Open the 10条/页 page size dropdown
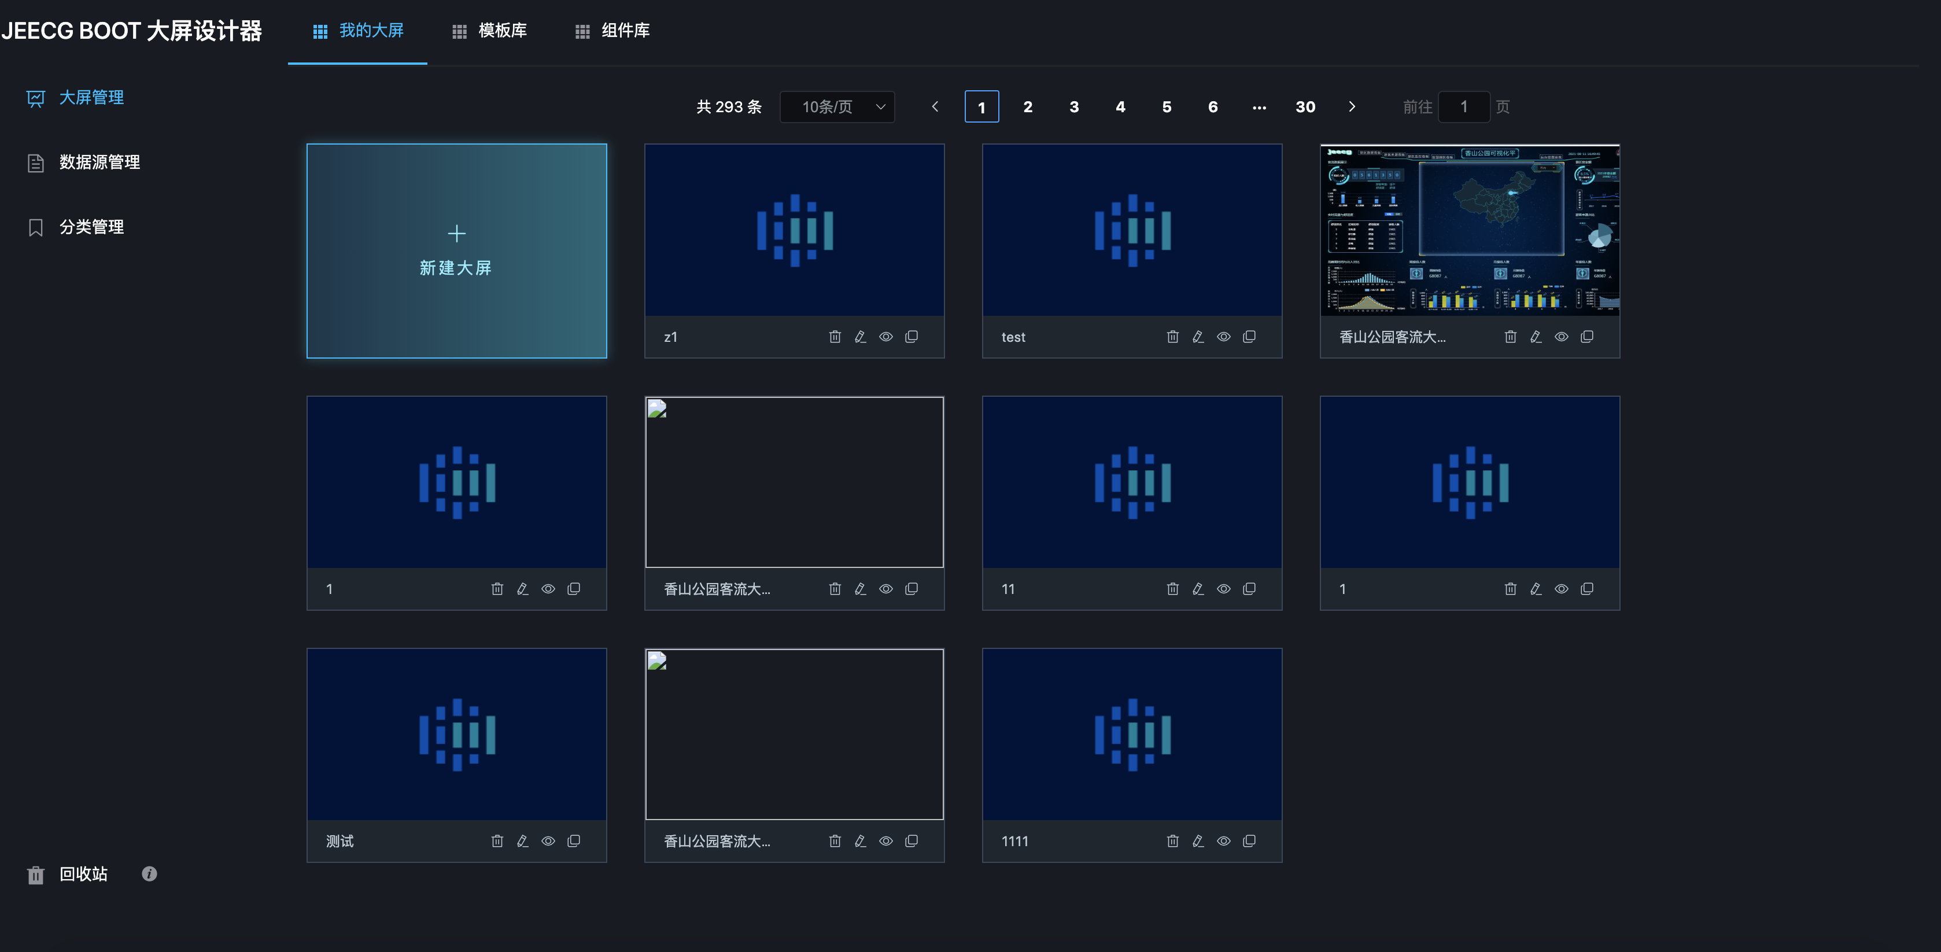The height and width of the screenshot is (952, 1941). coord(837,107)
